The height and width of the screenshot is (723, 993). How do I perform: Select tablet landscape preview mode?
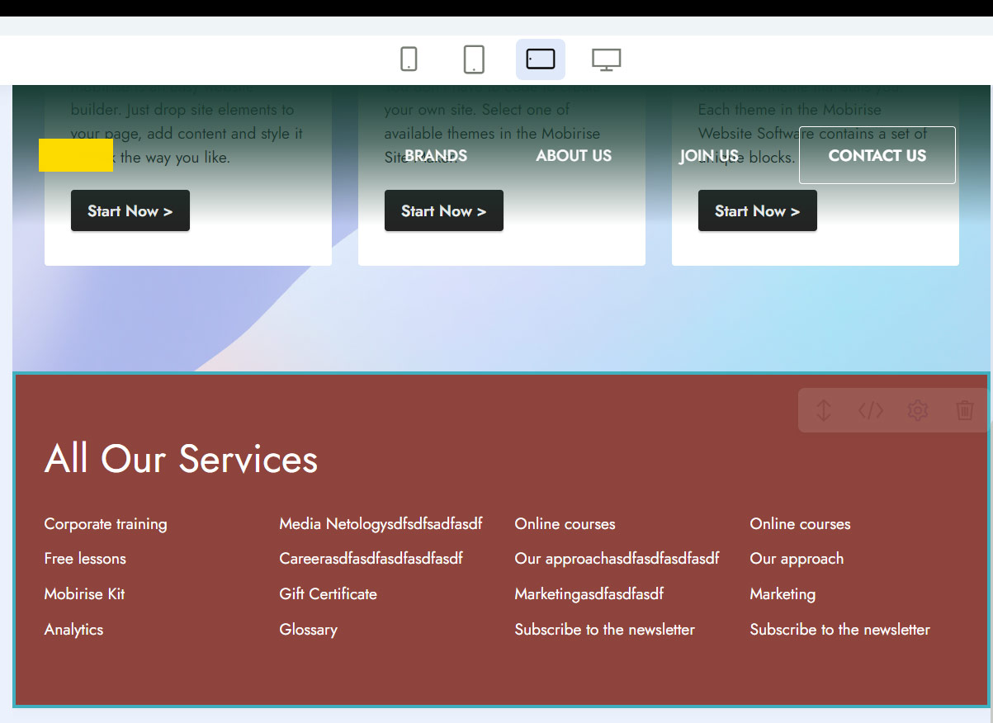pos(541,59)
